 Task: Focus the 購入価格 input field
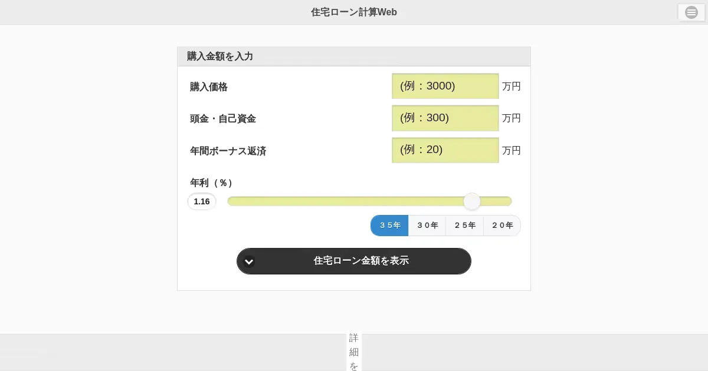coord(445,86)
